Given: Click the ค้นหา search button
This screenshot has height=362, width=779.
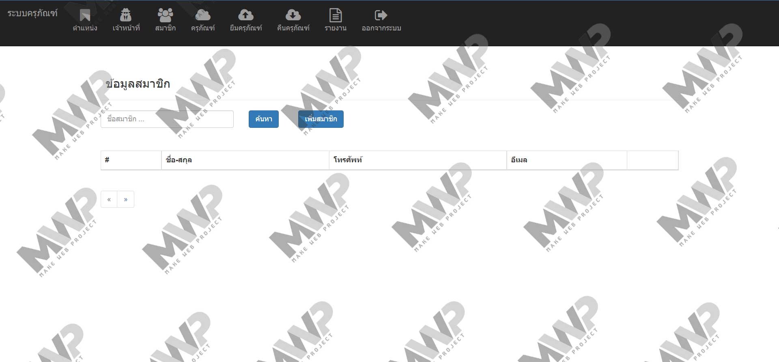Looking at the screenshot, I should (x=264, y=119).
